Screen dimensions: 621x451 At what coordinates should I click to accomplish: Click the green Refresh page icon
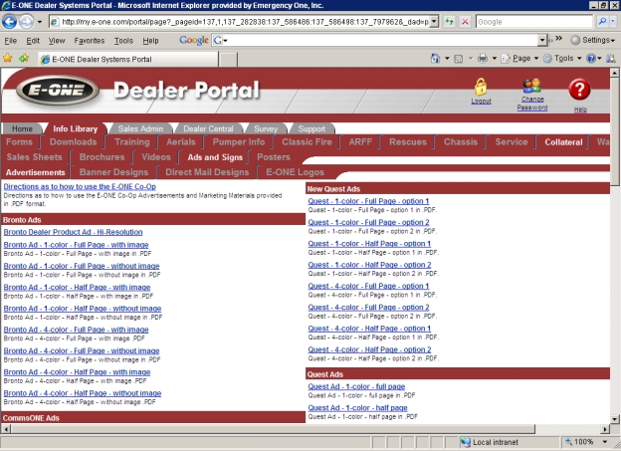[x=449, y=21]
